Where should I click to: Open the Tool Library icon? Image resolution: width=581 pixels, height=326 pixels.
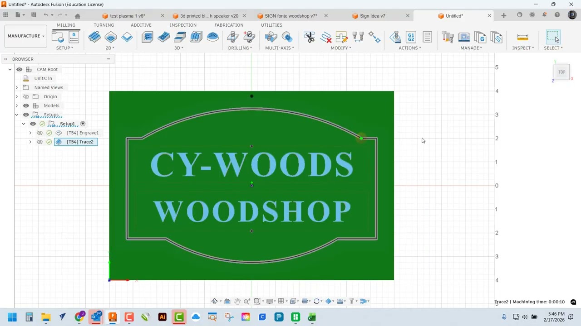448,37
